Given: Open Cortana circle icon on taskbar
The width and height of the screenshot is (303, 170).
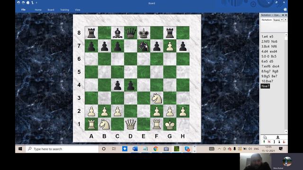Looking at the screenshot, I should pos(104,149).
